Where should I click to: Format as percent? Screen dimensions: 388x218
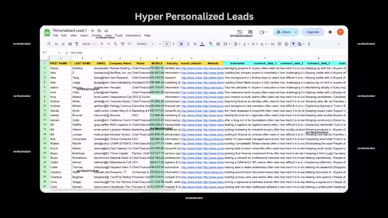[108, 44]
